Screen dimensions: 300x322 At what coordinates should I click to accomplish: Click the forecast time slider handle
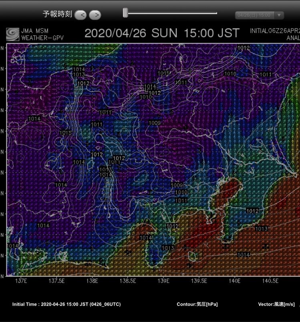[x=125, y=13]
